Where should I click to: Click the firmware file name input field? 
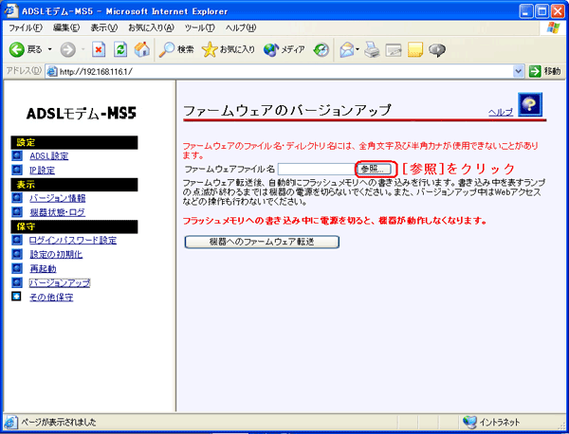[x=317, y=169]
